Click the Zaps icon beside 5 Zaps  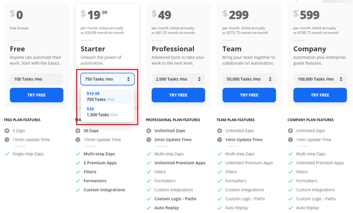7,131
